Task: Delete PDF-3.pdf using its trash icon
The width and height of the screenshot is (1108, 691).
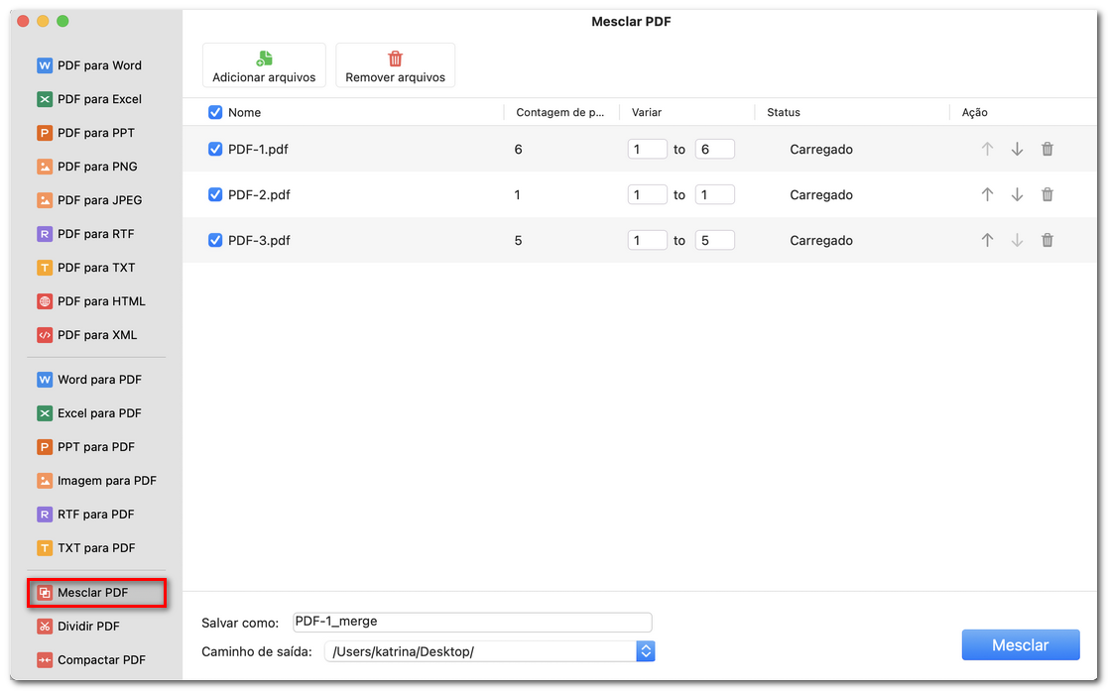Action: coord(1046,241)
